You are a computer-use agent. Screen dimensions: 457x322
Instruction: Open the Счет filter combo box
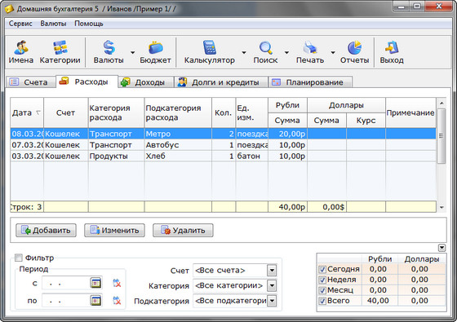(x=235, y=271)
